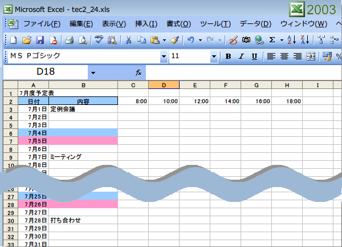Open the ファイル(F) menu
The image size is (342, 247).
pyautogui.click(x=42, y=24)
